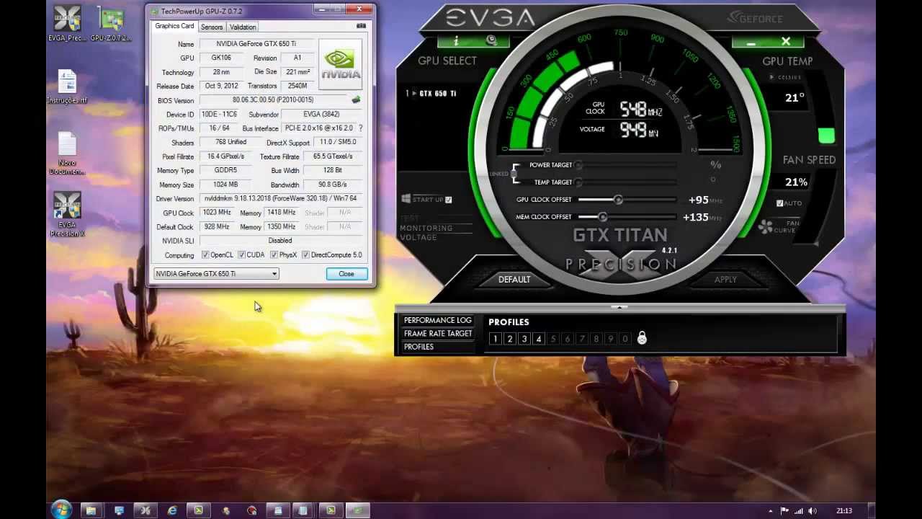
Task: Select profile 4
Action: [x=539, y=339]
